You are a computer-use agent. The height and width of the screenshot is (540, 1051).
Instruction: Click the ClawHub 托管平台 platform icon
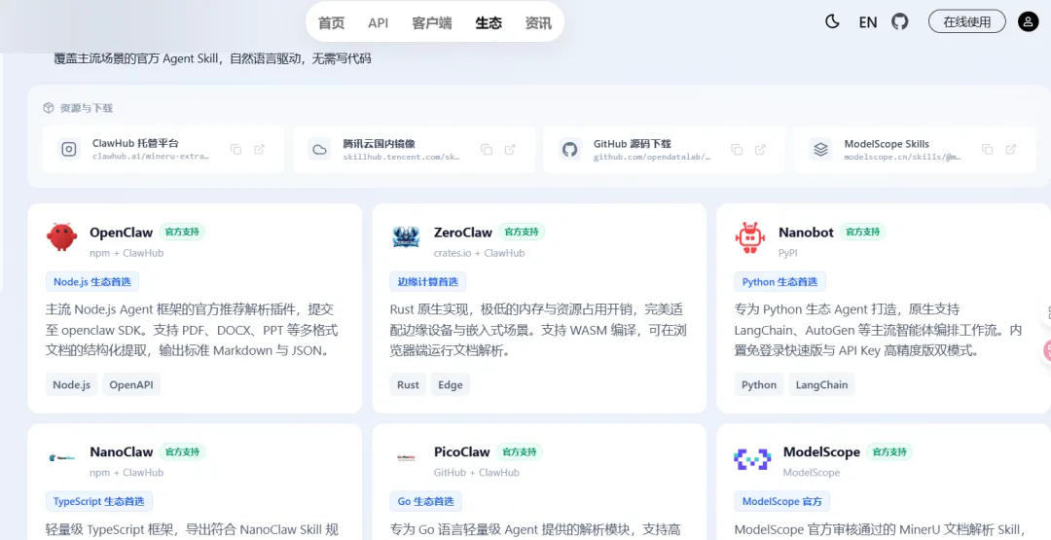click(x=69, y=150)
